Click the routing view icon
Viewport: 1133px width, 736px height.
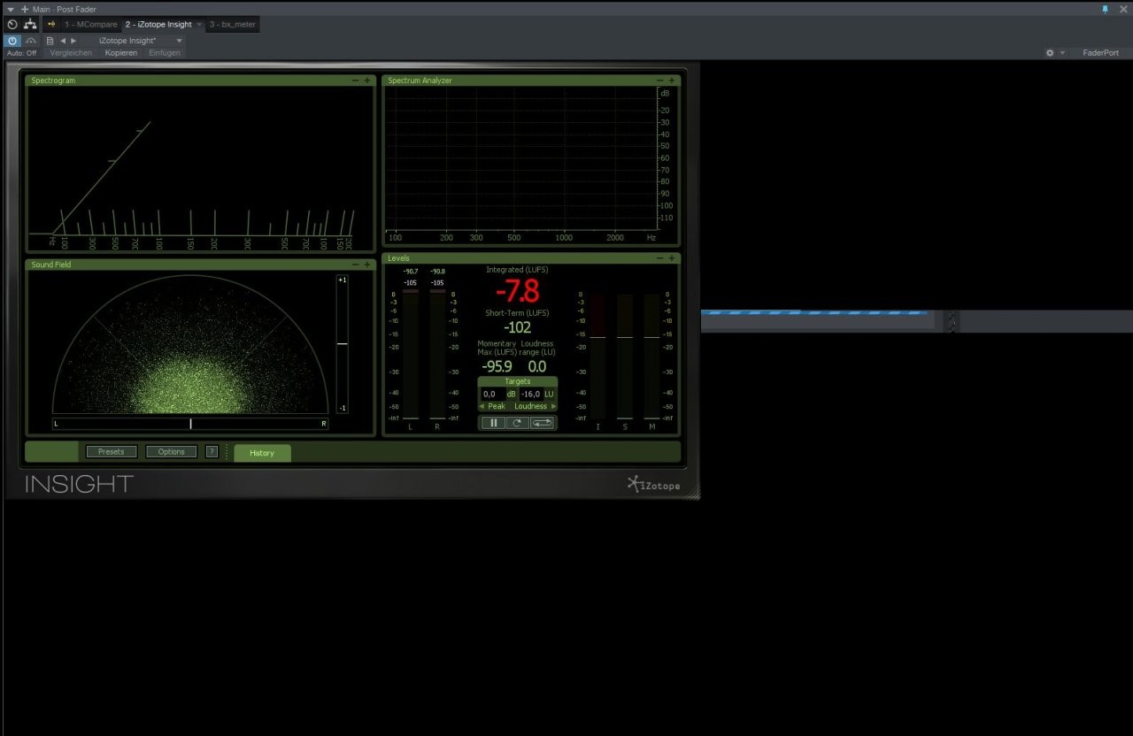coord(31,25)
